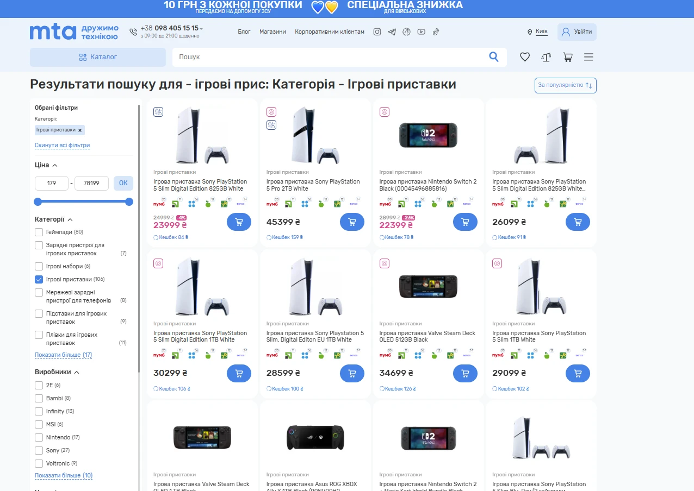Image resolution: width=694 pixels, height=491 pixels.
Task: Open Sony PlayStation 5 Pro 2TB White title
Action: (313, 185)
